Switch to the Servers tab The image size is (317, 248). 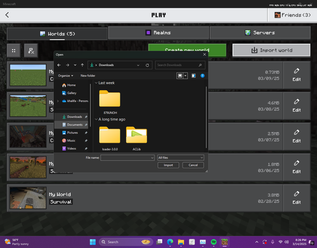pyautogui.click(x=260, y=32)
